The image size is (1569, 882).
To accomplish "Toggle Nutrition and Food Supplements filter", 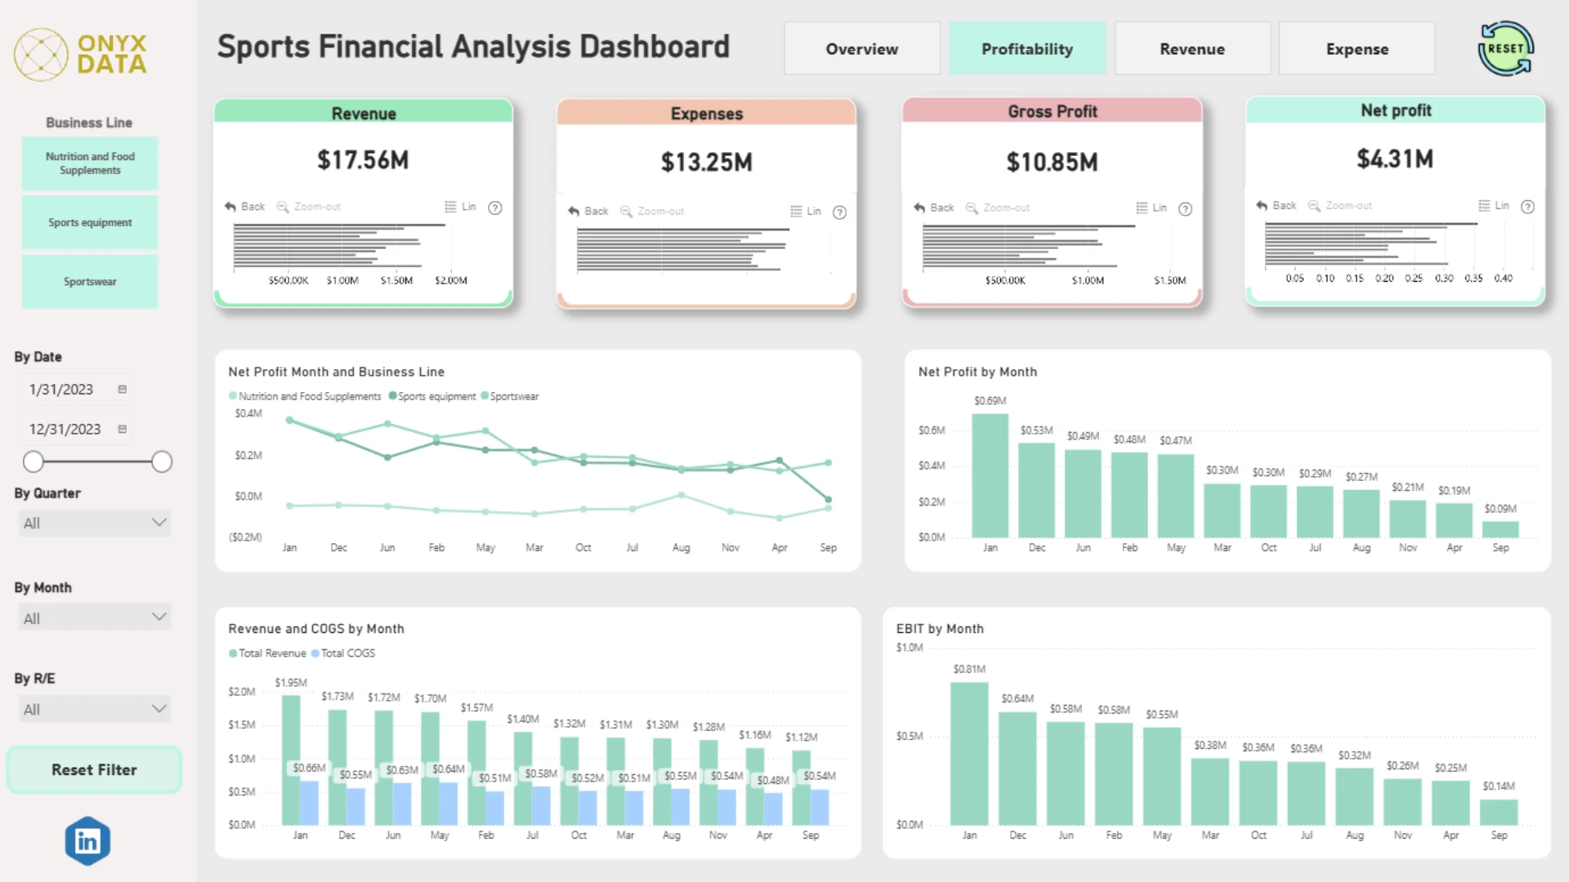I will pos(90,163).
